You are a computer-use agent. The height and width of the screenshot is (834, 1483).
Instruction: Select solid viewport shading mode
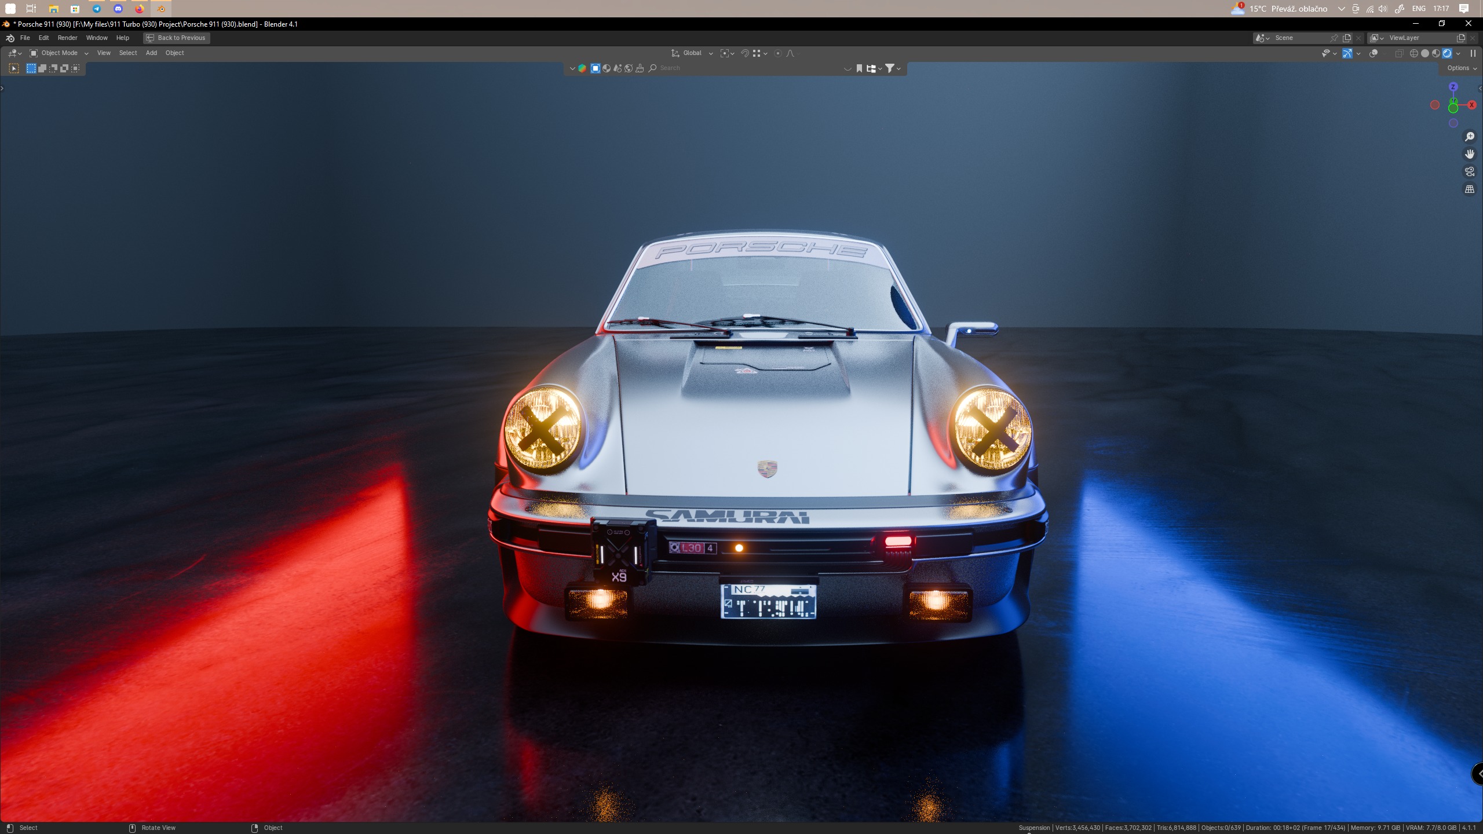coord(1425,53)
